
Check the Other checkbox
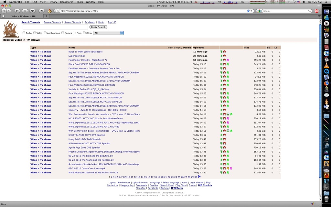84,33
